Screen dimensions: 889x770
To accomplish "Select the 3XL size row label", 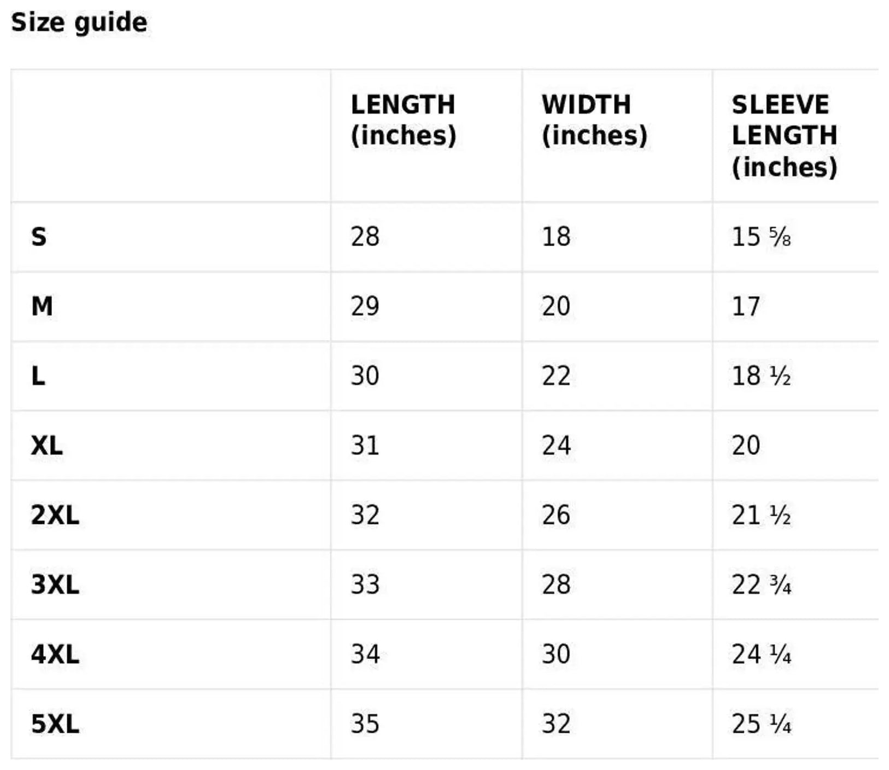I will [55, 585].
